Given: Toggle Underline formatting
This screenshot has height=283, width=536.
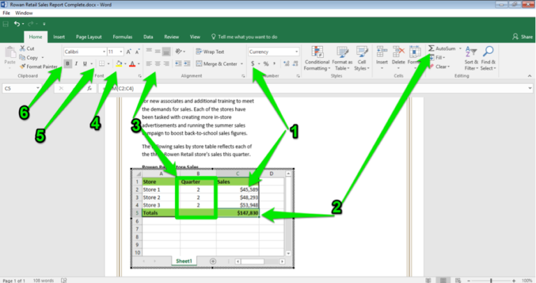Looking at the screenshot, I should [84, 63].
